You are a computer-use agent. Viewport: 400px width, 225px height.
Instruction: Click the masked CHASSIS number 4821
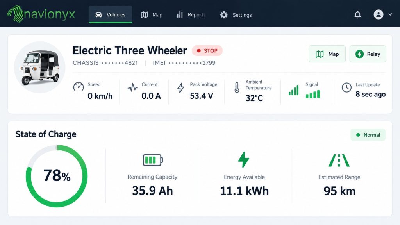coord(120,63)
